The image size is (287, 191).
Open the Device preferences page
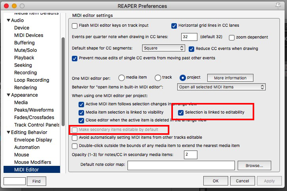coord(22,28)
